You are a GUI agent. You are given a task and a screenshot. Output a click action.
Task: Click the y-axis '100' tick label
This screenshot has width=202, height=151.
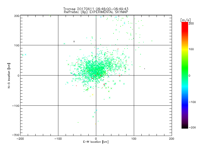coord(17,45)
